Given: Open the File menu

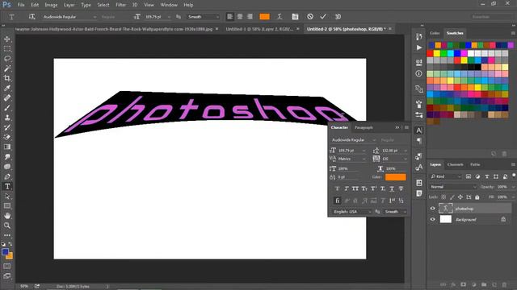Looking at the screenshot, I should coord(21,5).
